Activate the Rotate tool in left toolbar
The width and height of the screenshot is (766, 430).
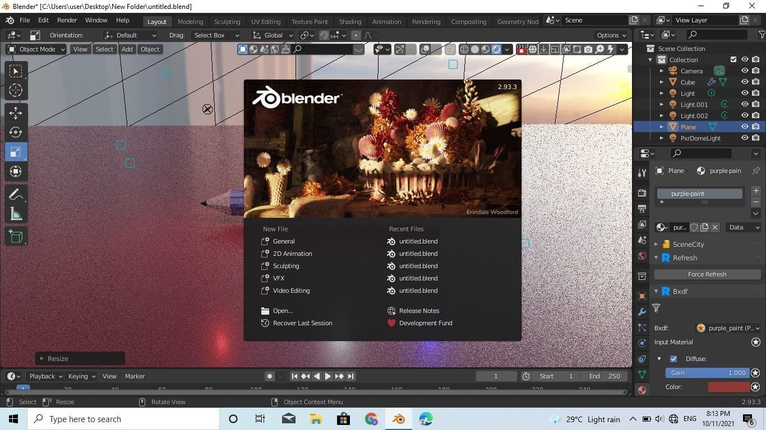16,132
